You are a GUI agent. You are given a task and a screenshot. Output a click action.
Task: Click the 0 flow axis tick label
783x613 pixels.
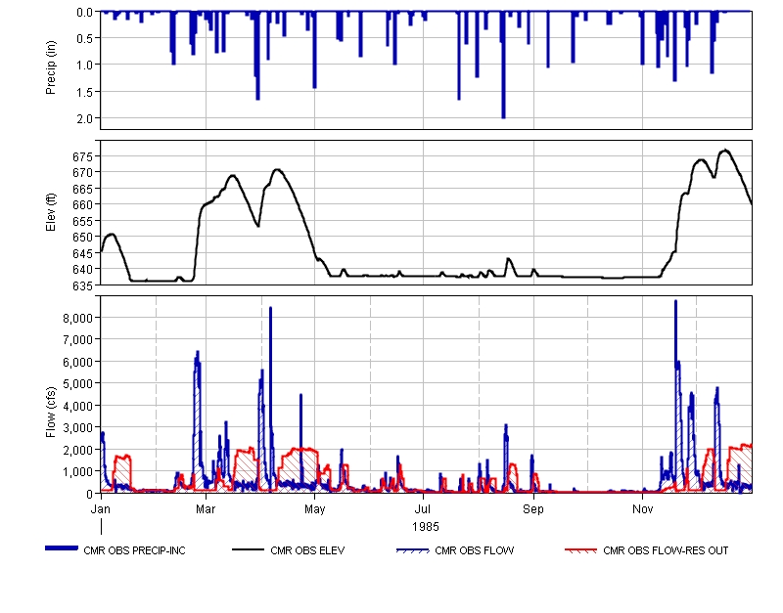pos(90,494)
